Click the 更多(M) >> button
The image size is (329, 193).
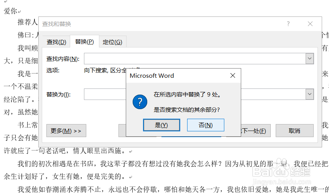pos(66,131)
